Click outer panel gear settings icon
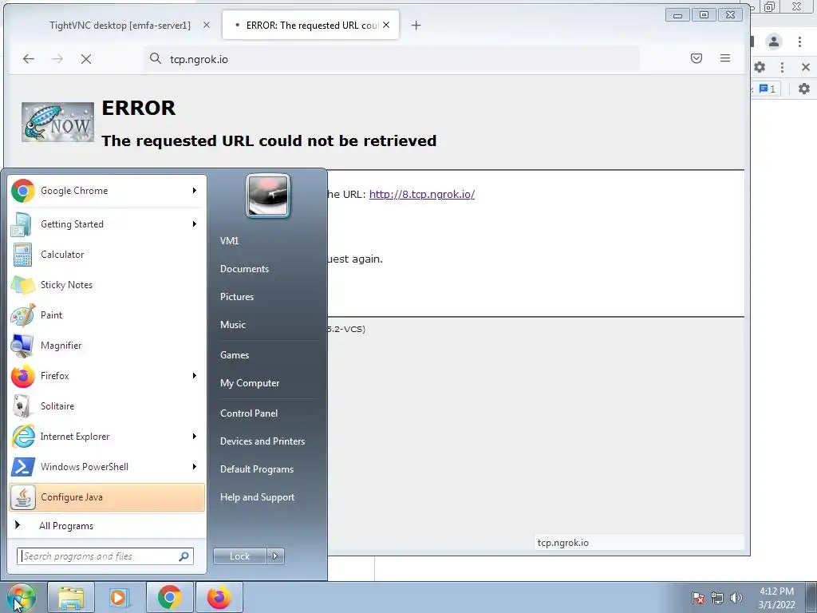This screenshot has height=613, width=817. tap(760, 67)
